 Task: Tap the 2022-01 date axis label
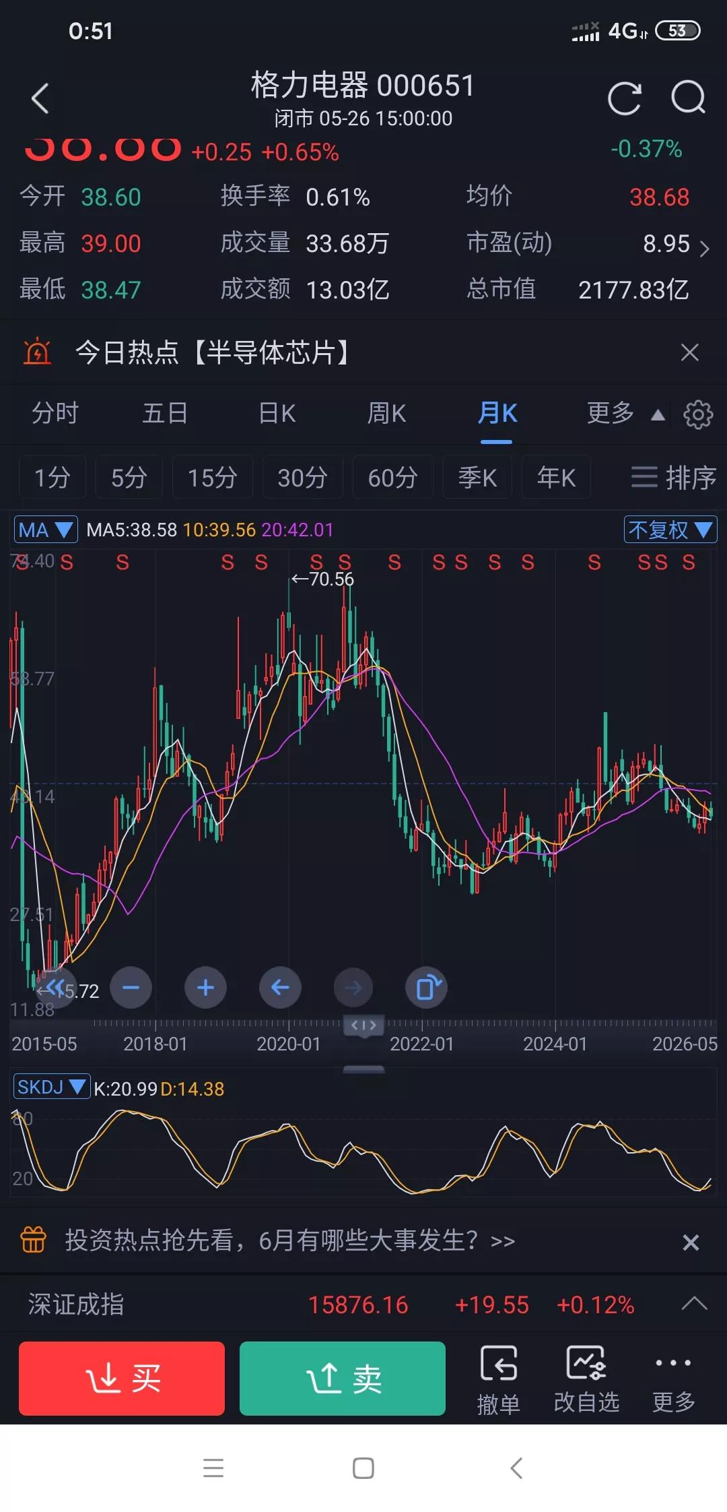[422, 1044]
